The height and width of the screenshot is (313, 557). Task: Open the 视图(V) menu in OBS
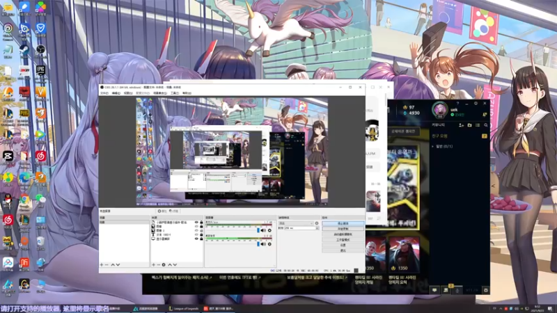(128, 93)
